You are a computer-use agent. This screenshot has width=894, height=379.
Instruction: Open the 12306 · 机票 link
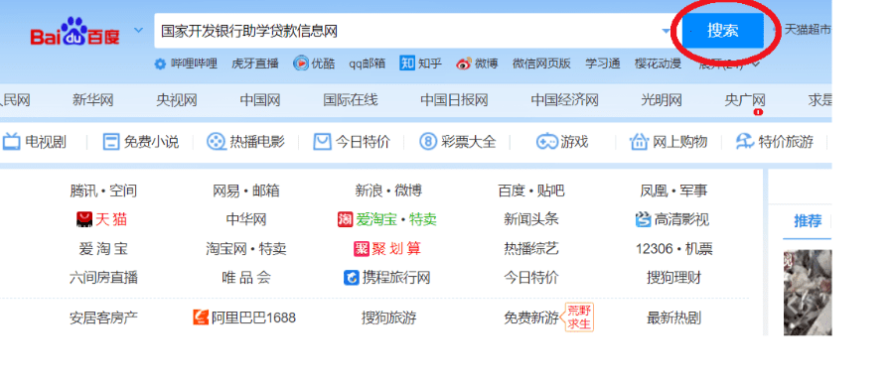pyautogui.click(x=673, y=249)
